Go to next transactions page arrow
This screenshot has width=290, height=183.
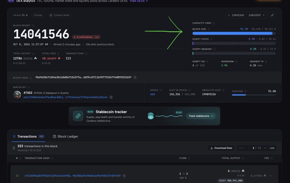(265, 148)
